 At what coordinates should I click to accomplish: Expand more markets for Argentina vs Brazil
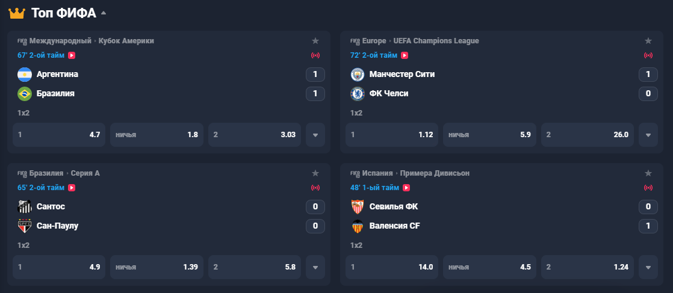[315, 135]
